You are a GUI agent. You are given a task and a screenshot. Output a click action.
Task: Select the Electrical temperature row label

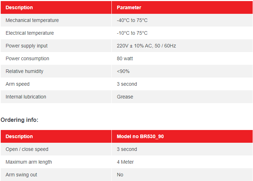tap(30, 33)
